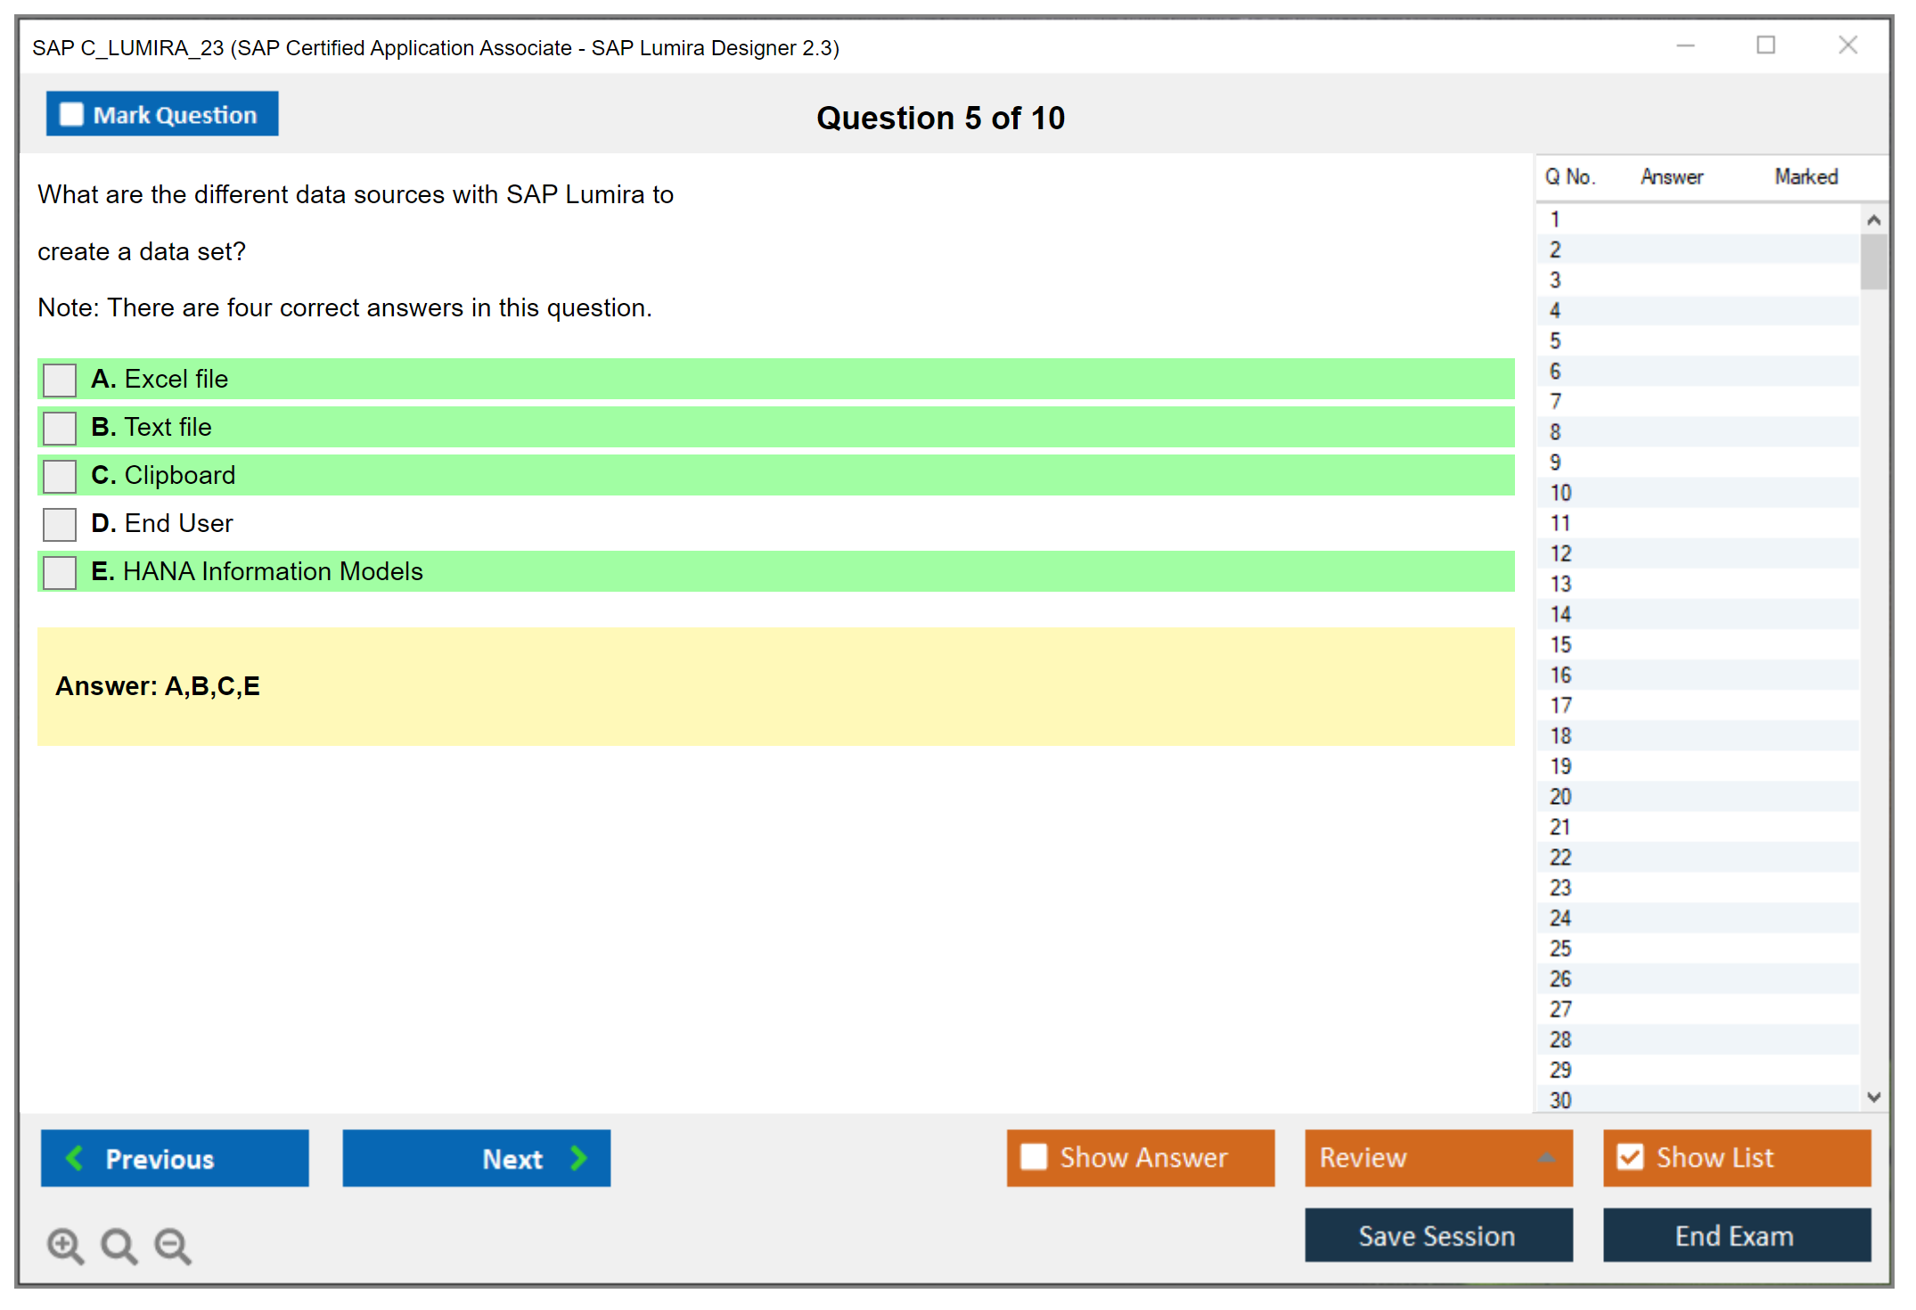Select question 12 in the list

(1560, 553)
